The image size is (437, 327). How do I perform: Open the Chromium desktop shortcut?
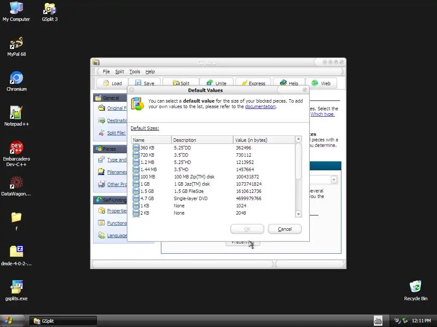(17, 81)
